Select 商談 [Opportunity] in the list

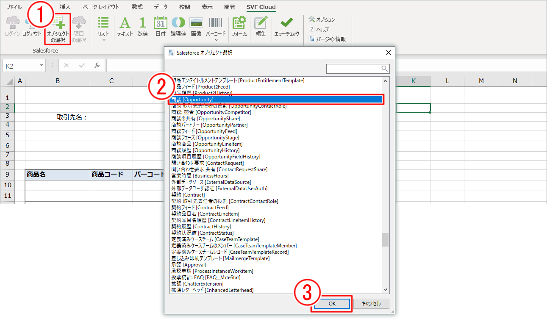pos(276,100)
